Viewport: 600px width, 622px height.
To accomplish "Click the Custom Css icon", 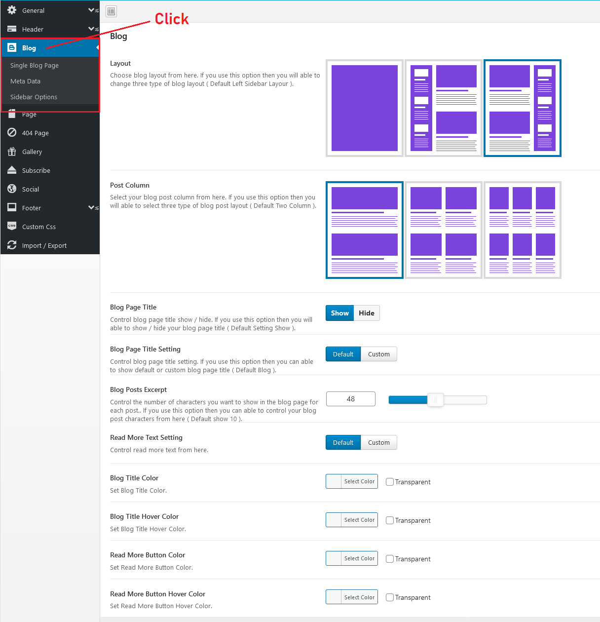I will (x=12, y=226).
